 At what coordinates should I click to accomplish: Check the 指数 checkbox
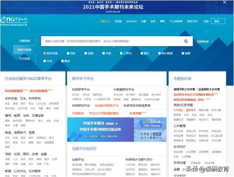183,53
